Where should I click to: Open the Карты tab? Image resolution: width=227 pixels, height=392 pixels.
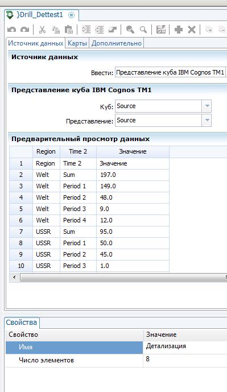77,43
